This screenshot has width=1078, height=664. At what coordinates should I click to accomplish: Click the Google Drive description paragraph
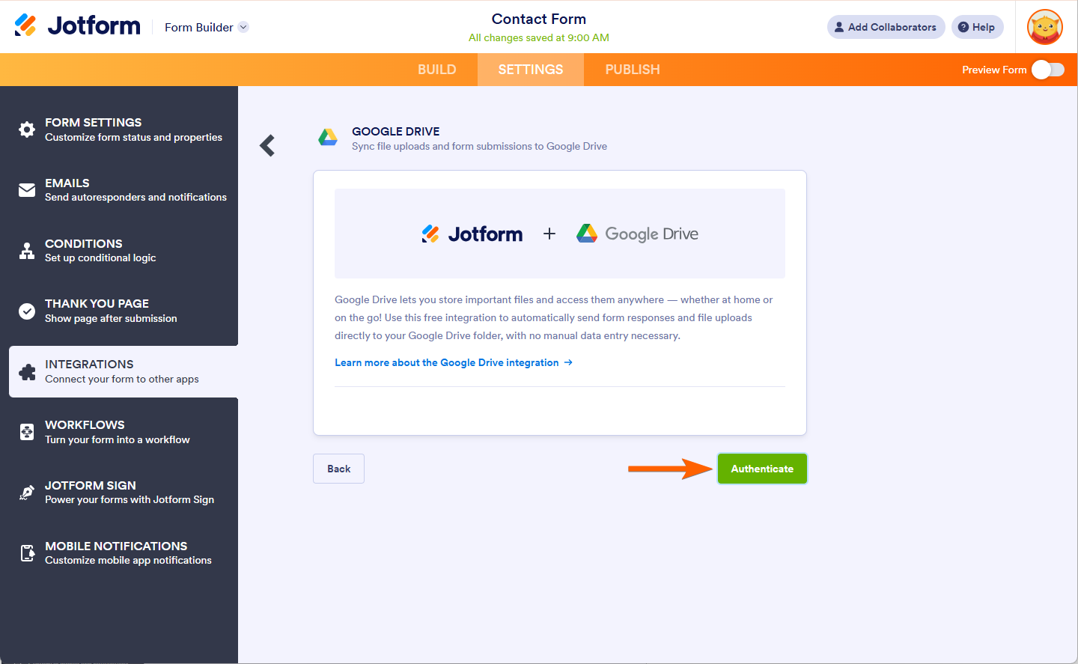tap(554, 317)
